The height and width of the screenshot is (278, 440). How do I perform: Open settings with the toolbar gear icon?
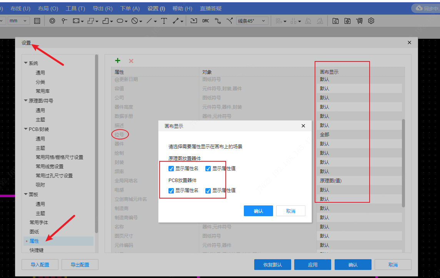pos(371,21)
